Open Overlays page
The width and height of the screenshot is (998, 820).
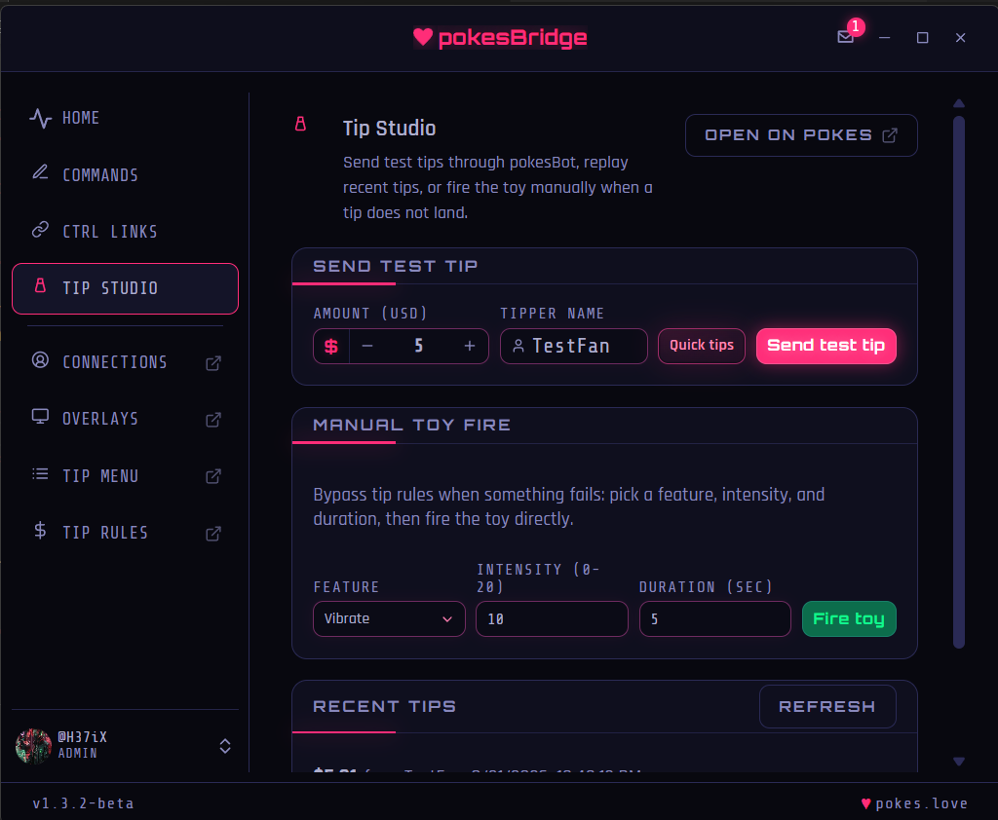tap(126, 419)
